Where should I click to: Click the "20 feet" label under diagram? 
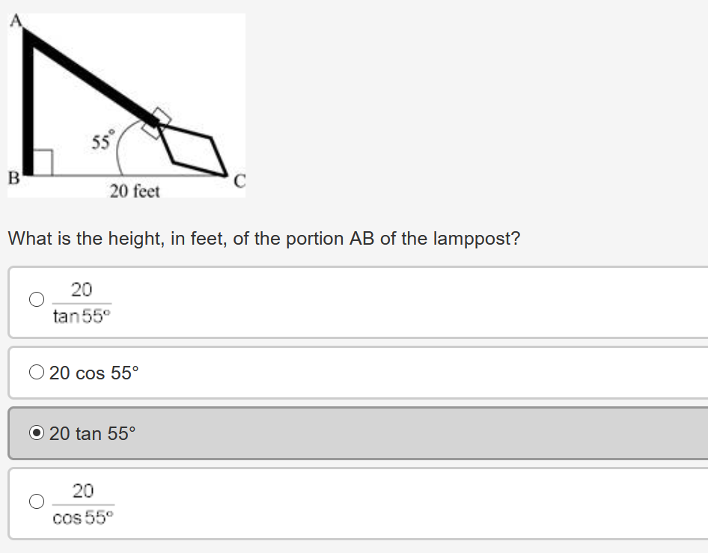click(x=135, y=192)
